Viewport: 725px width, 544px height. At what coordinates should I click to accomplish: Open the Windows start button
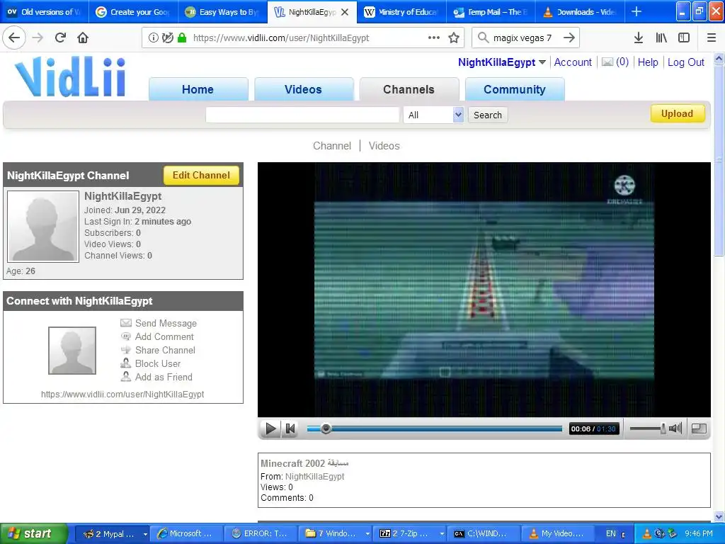click(33, 533)
